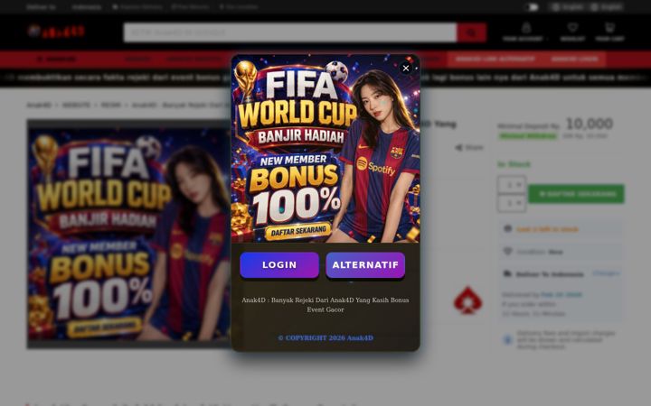Click the green Daftar Sekarang button
The image size is (651, 406).
(x=576, y=194)
